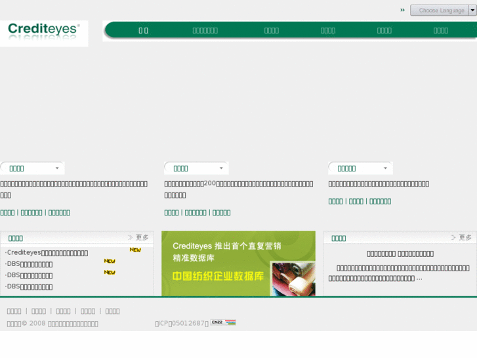Click the colored stripe icon beside CNZZ
Viewport: 477px width, 358px height.
coord(230,323)
